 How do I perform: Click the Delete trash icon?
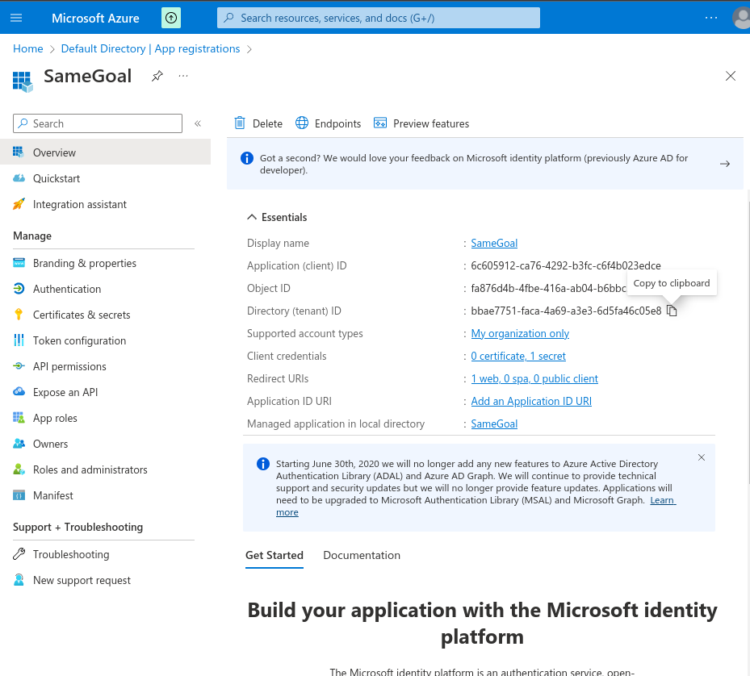coord(240,123)
